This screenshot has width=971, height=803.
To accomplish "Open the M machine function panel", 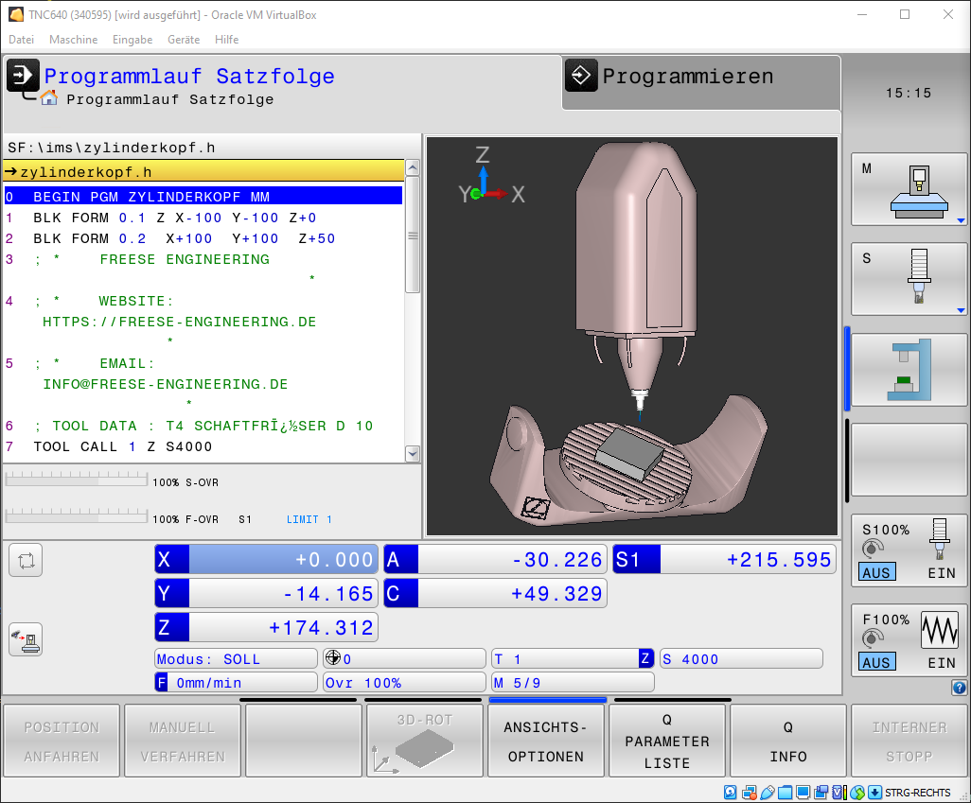I will (x=909, y=189).
